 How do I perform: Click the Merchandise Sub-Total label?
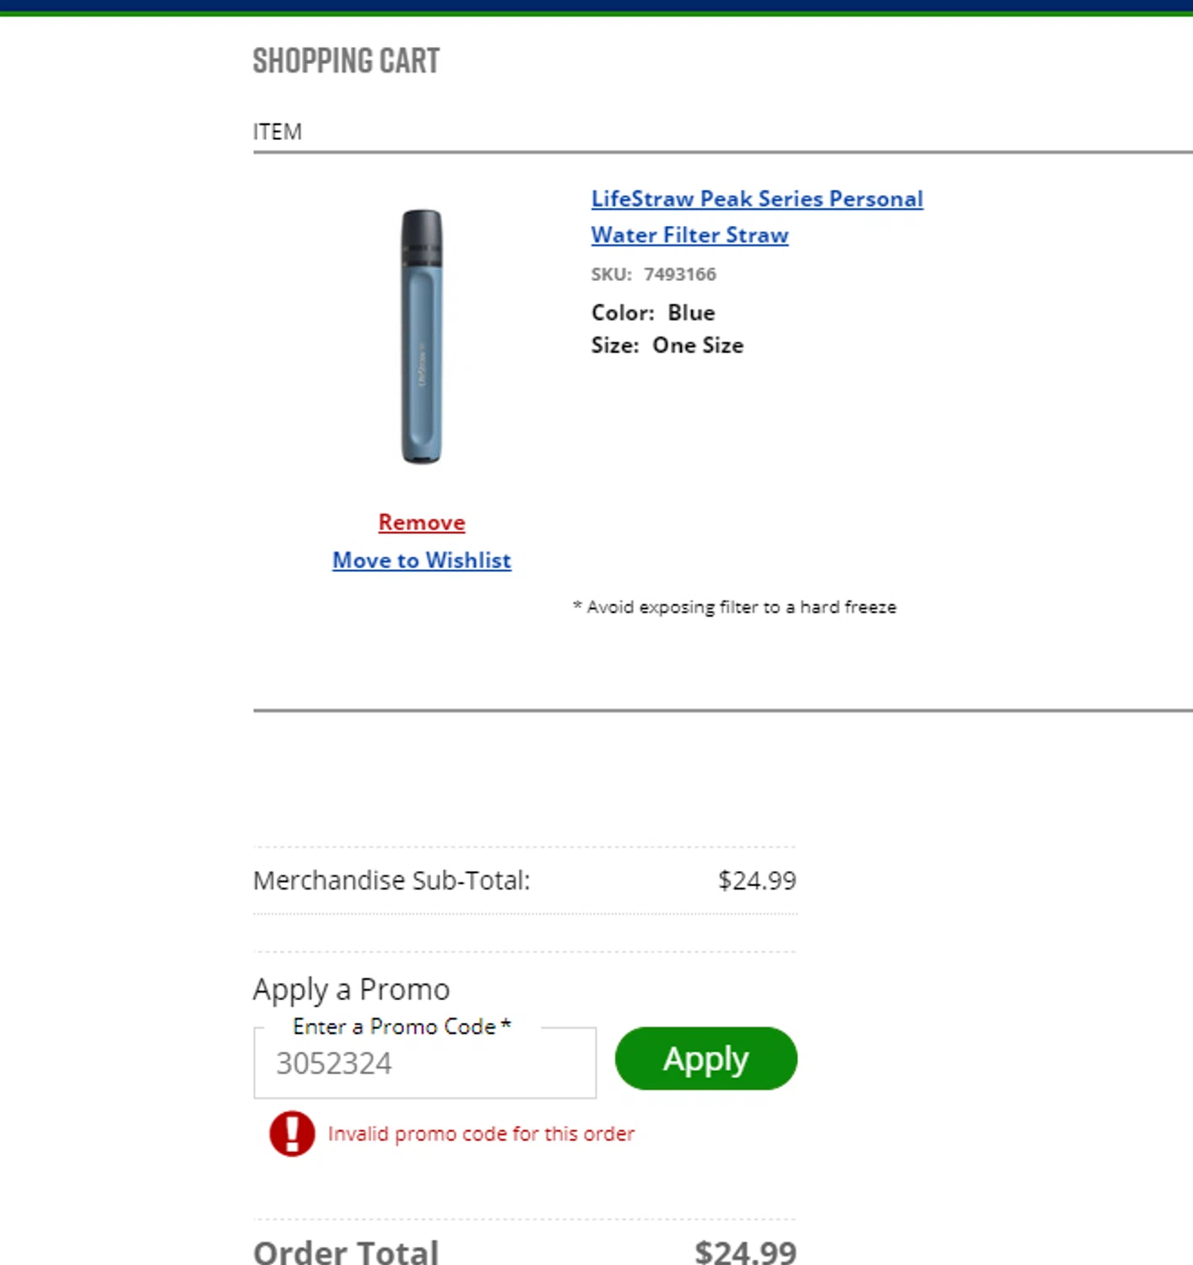click(x=391, y=880)
